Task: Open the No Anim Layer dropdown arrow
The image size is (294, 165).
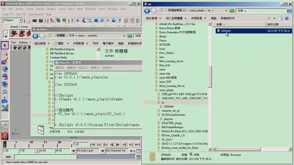Action: click(x=73, y=151)
